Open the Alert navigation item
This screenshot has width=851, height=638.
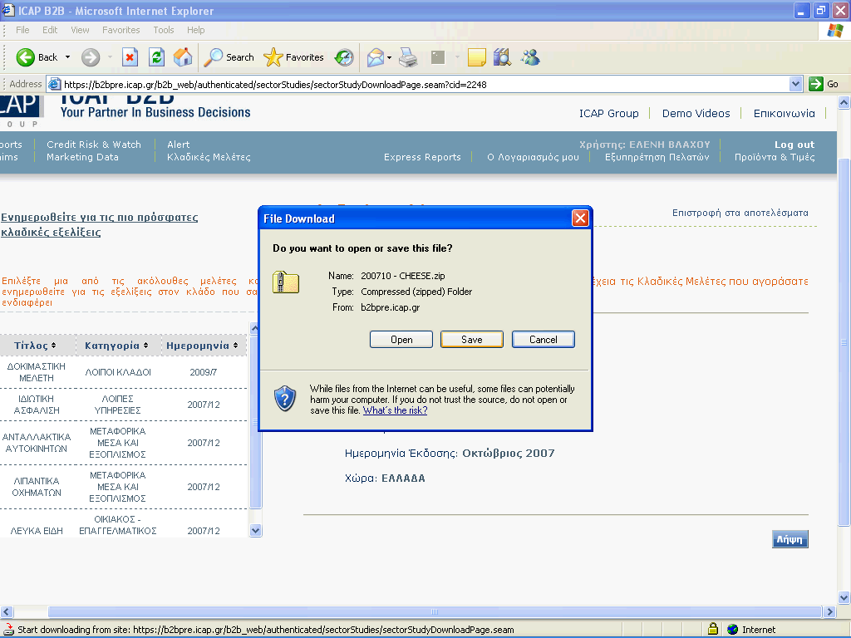tap(178, 145)
